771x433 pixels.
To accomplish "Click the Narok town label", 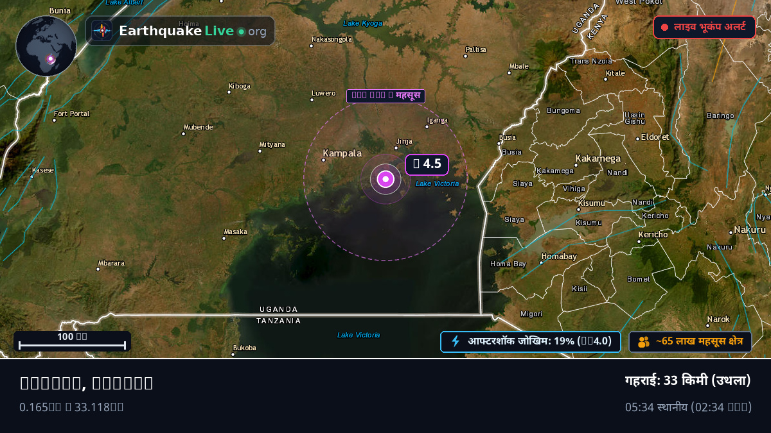I will click(718, 319).
